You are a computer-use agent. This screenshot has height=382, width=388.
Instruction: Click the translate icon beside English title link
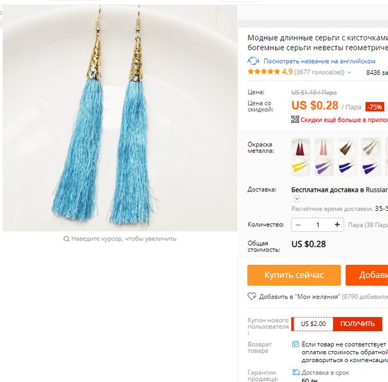click(253, 60)
